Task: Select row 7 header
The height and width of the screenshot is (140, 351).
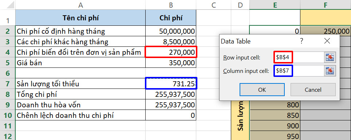Action: (8, 83)
